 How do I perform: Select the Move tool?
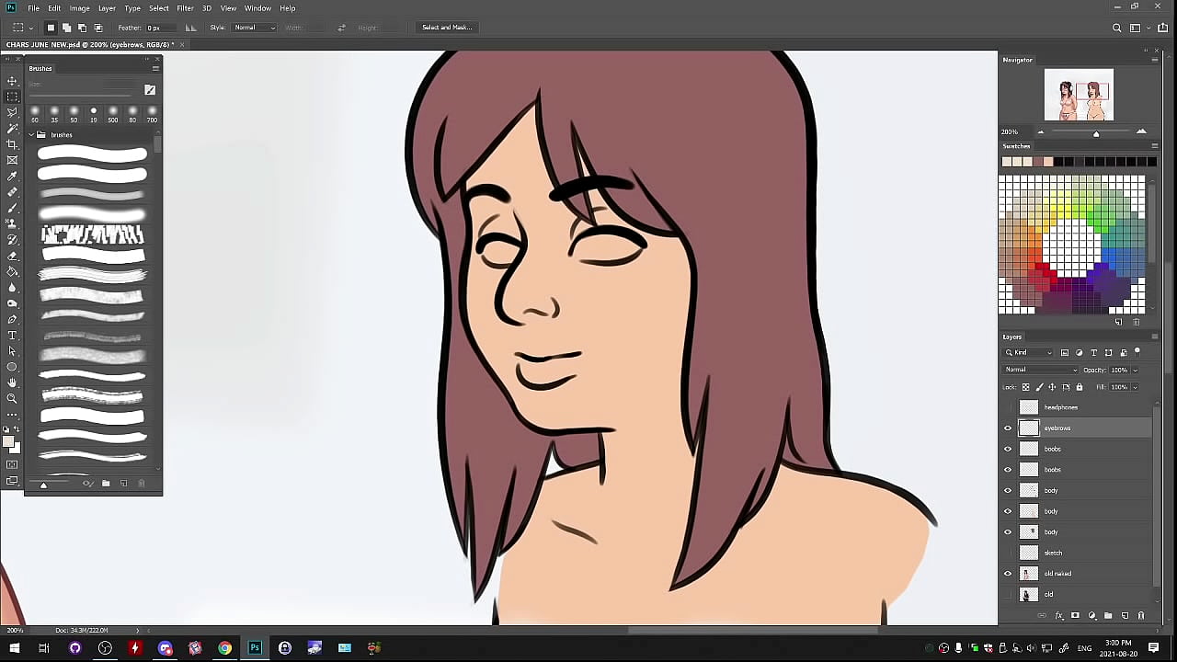pos(12,81)
